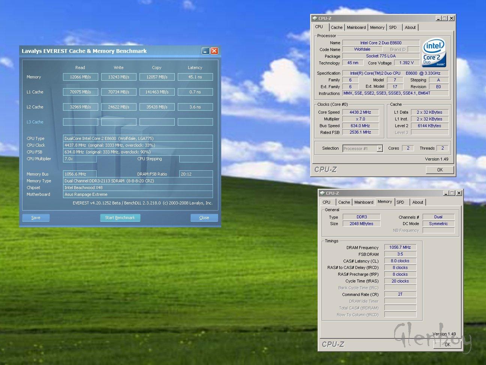Screen dimensions: 486x365
Task: Minimize the CPU-Z window showing memory timings
Action: [446, 193]
